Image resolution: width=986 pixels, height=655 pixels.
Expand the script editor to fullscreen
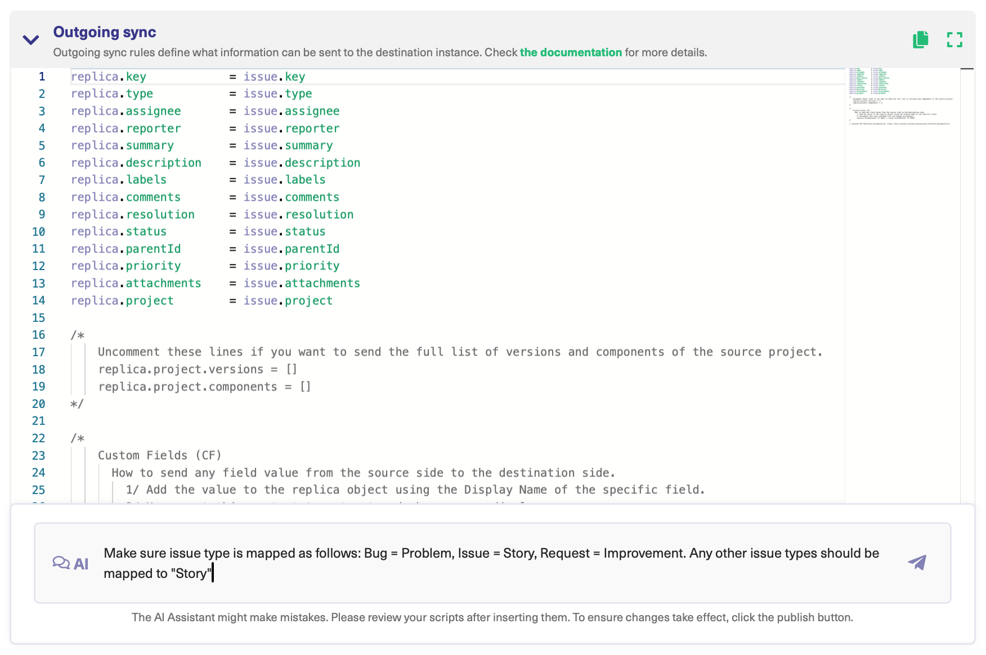click(x=954, y=40)
